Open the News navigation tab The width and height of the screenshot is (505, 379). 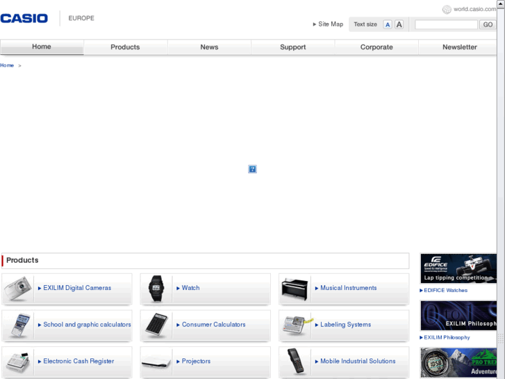pyautogui.click(x=209, y=47)
